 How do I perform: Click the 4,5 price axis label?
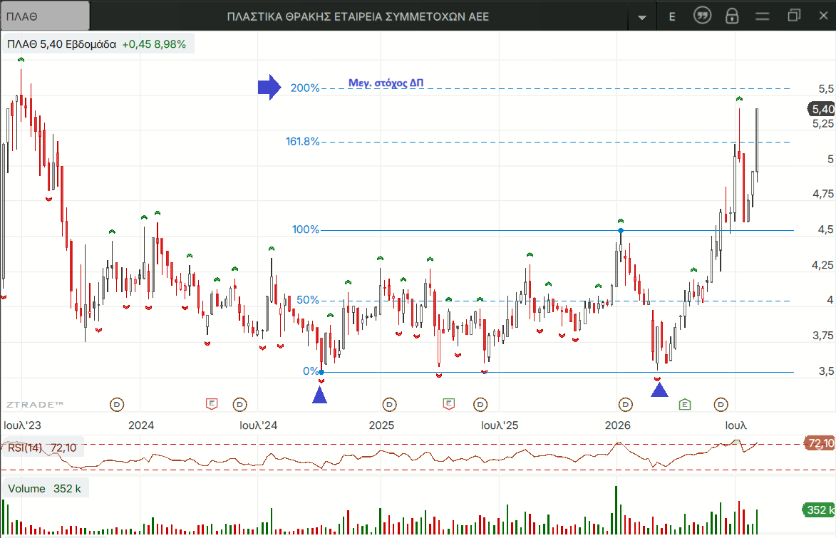(x=826, y=229)
